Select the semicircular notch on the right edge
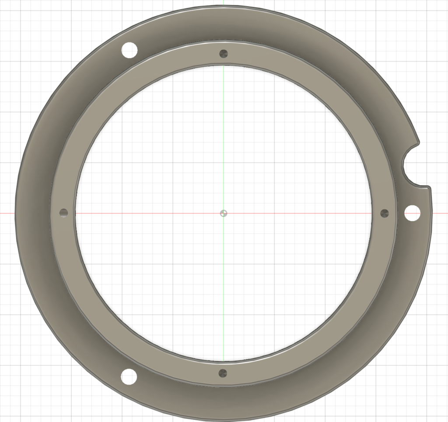The height and width of the screenshot is (422, 448). pos(402,166)
